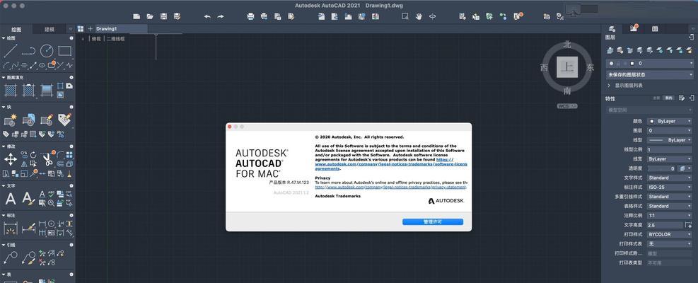Open the 线宽 ByLayer dropdown
The width and height of the screenshot is (698, 283).
[670, 158]
